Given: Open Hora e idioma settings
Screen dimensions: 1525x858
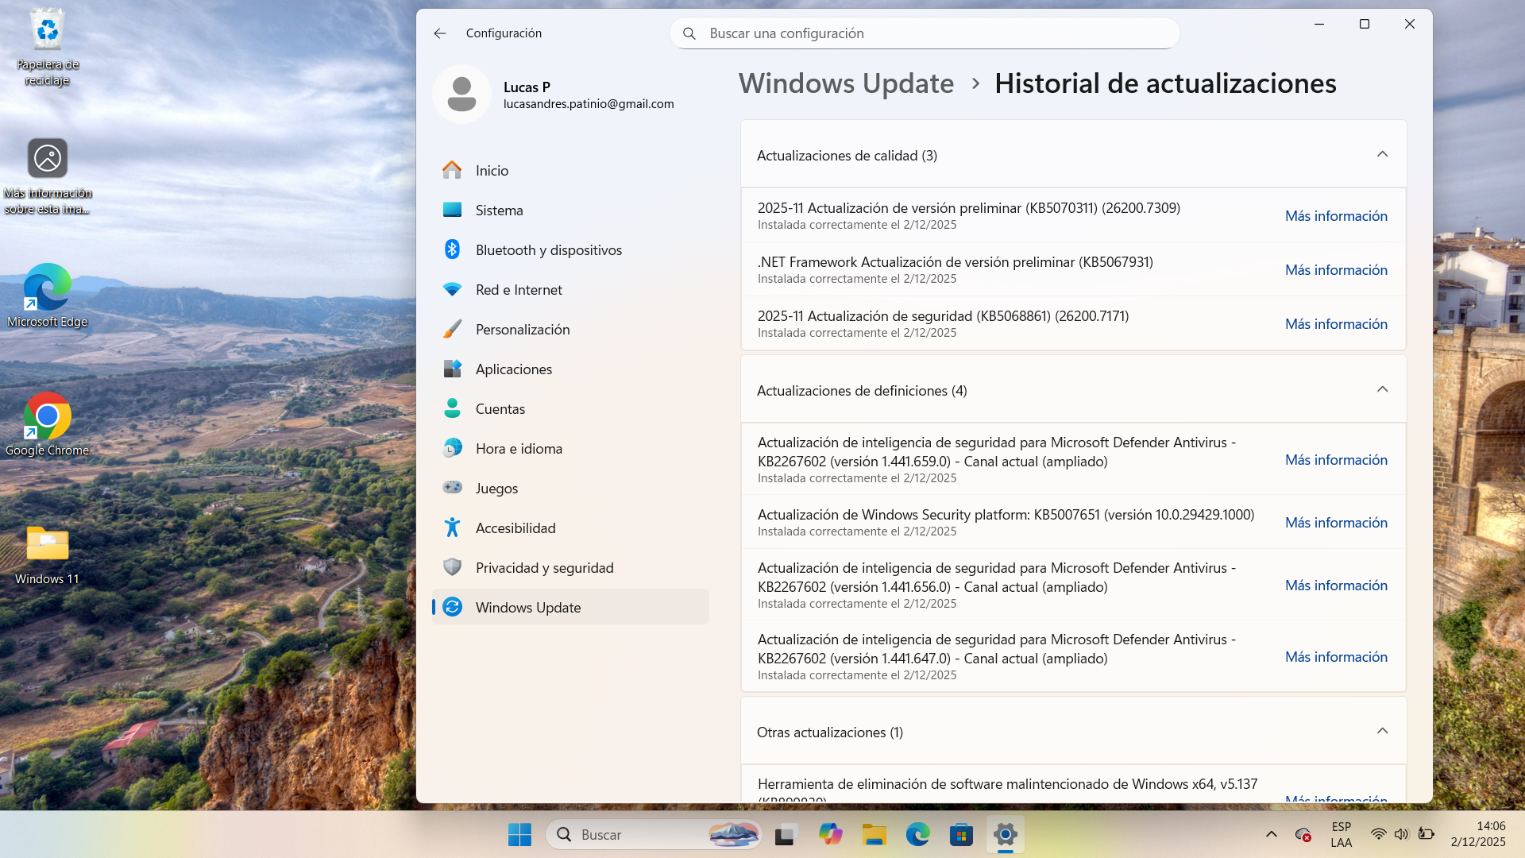Looking at the screenshot, I should (x=518, y=449).
